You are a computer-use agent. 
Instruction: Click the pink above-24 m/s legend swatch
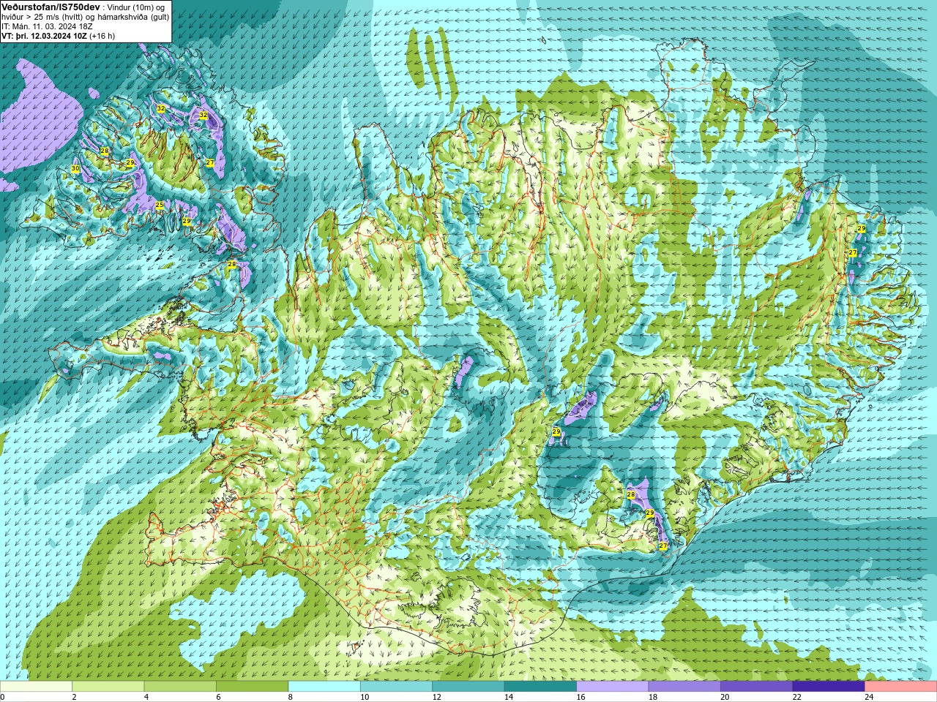click(x=901, y=687)
